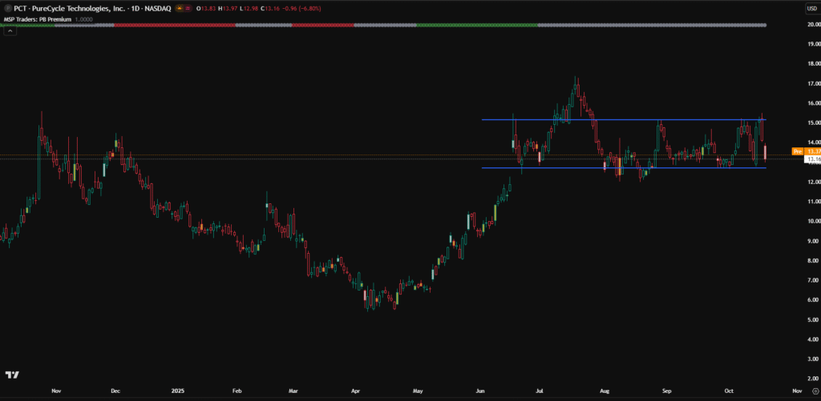Select the MSP Traders: PB Premium indicator label
This screenshot has height=401, width=821.
click(x=36, y=18)
